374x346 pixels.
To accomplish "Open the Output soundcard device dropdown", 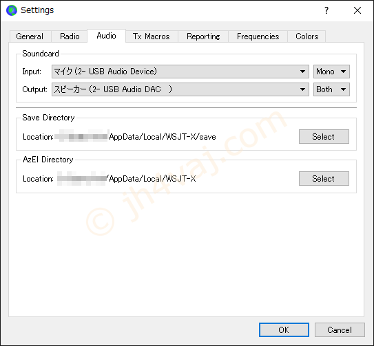I will pyautogui.click(x=180, y=89).
